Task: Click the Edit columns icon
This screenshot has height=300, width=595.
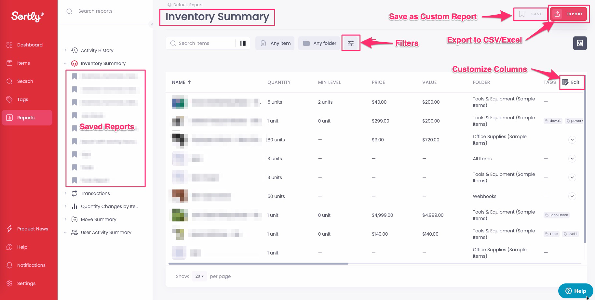Action: point(565,82)
